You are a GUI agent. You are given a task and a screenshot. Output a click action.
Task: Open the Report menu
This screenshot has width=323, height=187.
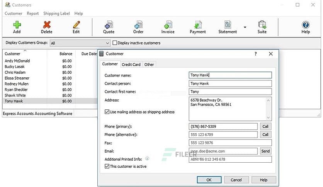coord(33,14)
